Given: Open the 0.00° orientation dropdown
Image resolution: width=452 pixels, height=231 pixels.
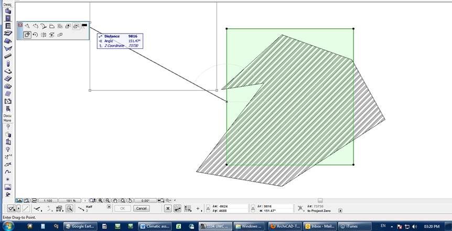Looking at the screenshot, I should pos(146,201).
